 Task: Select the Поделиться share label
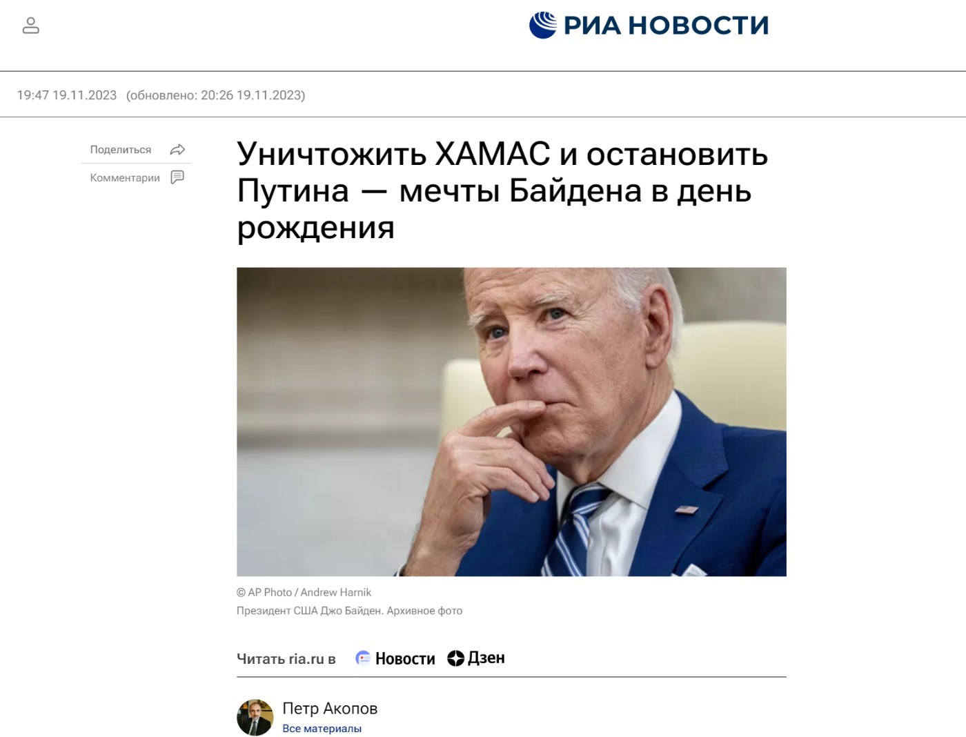tap(121, 150)
